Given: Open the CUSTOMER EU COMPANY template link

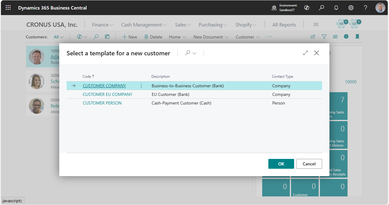Looking at the screenshot, I should [x=107, y=94].
